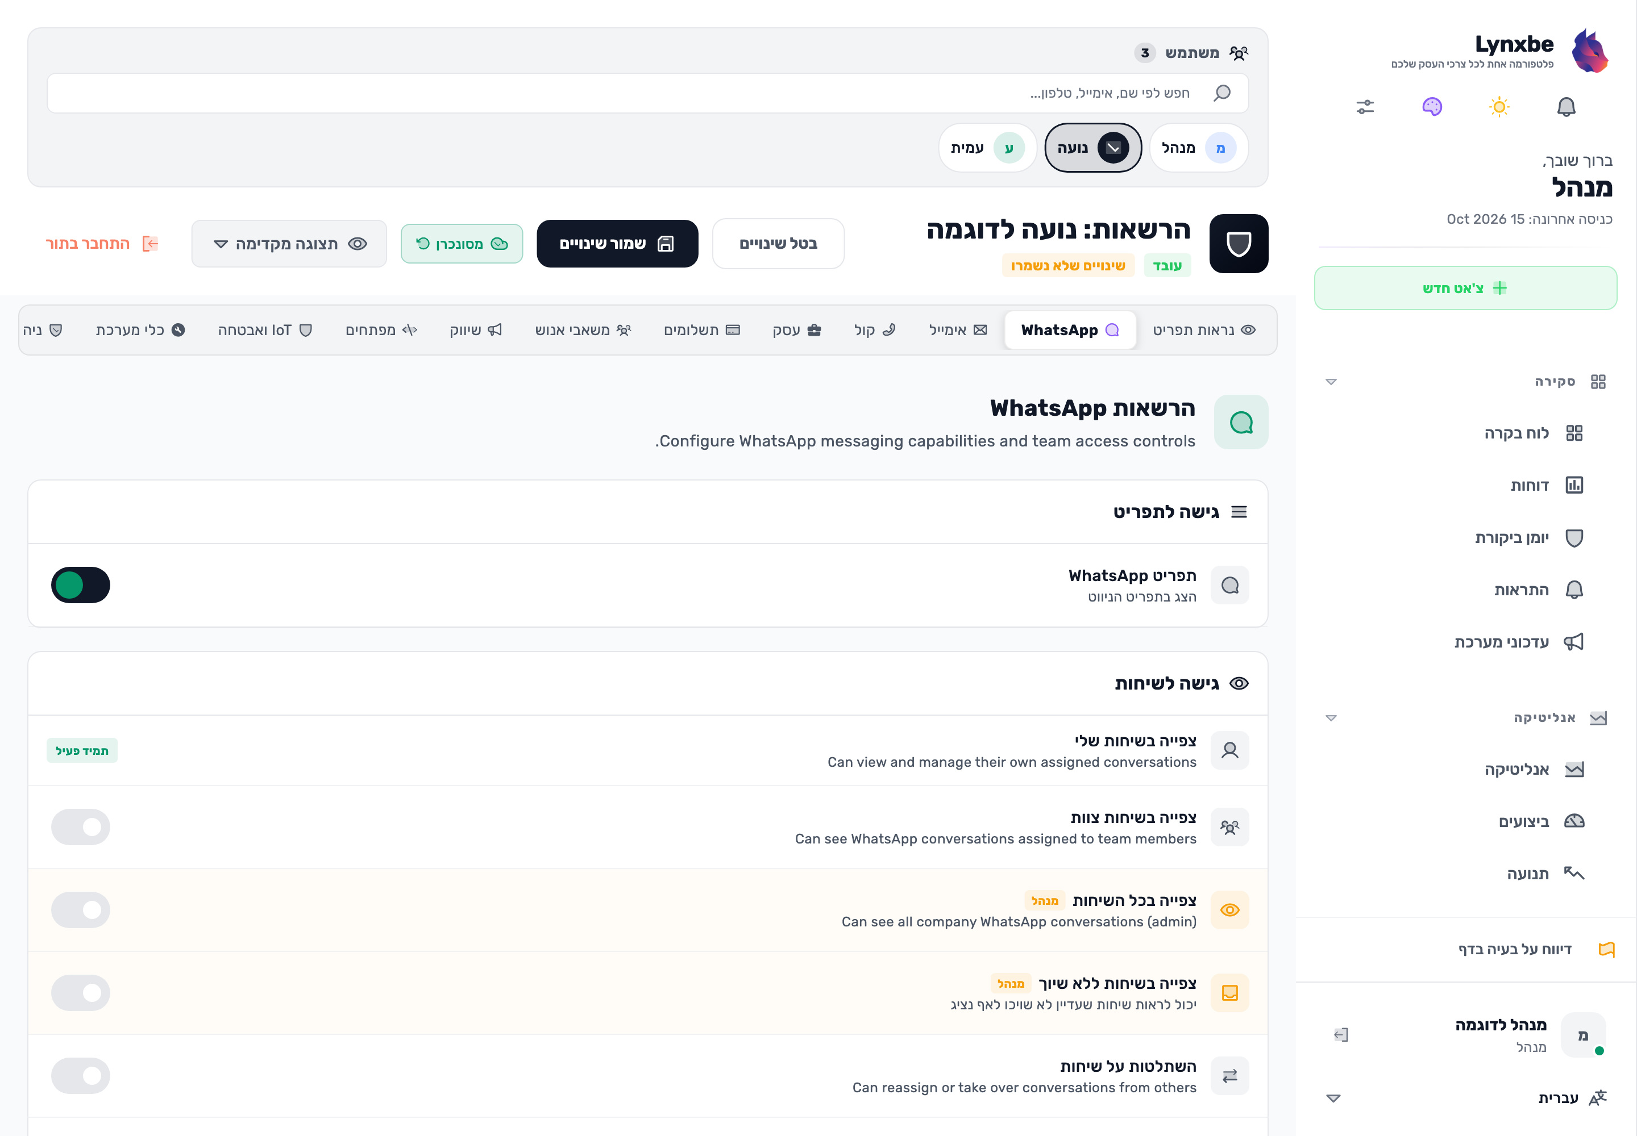Focus the user search field
The width and height of the screenshot is (1637, 1136).
[x=647, y=93]
